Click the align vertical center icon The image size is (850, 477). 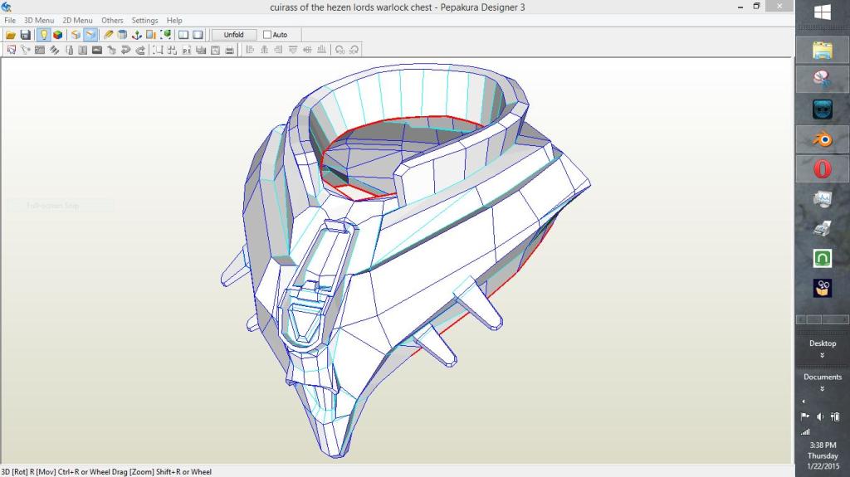(x=307, y=50)
